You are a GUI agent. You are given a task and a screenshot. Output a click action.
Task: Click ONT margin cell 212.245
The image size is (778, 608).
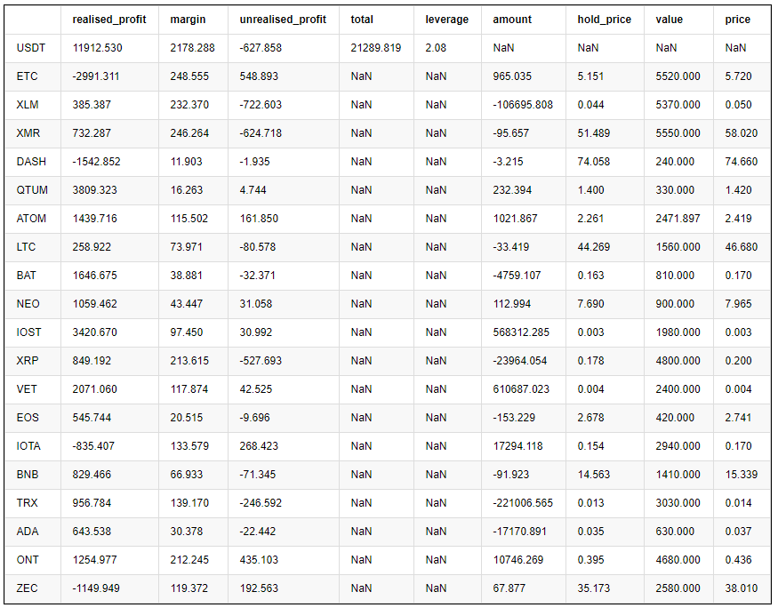pyautogui.click(x=190, y=560)
